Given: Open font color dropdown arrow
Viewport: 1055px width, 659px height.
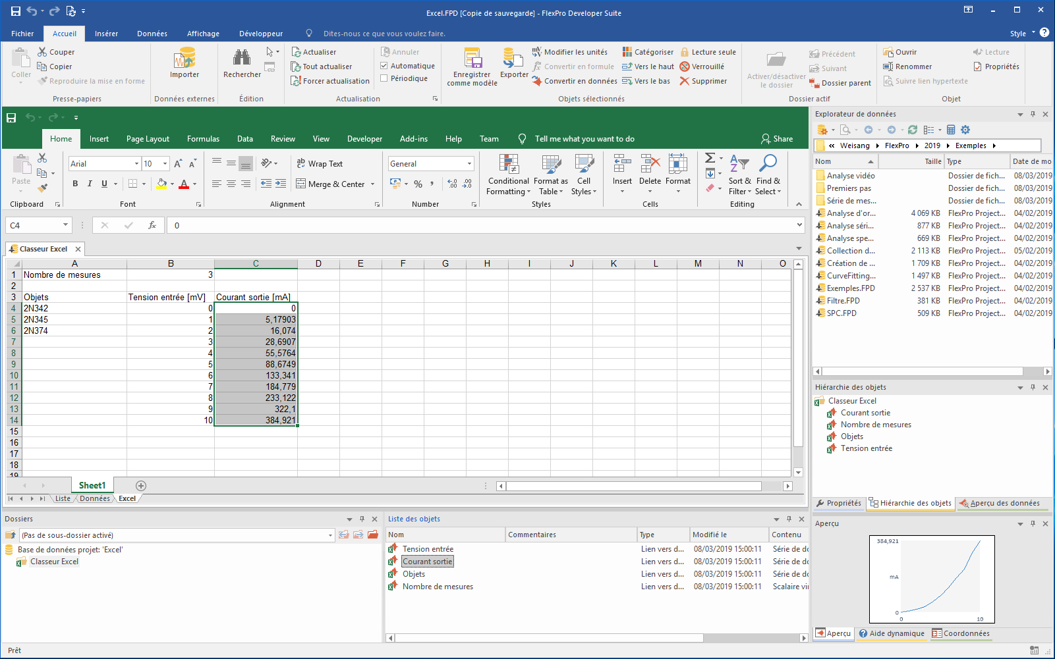Looking at the screenshot, I should tap(194, 184).
